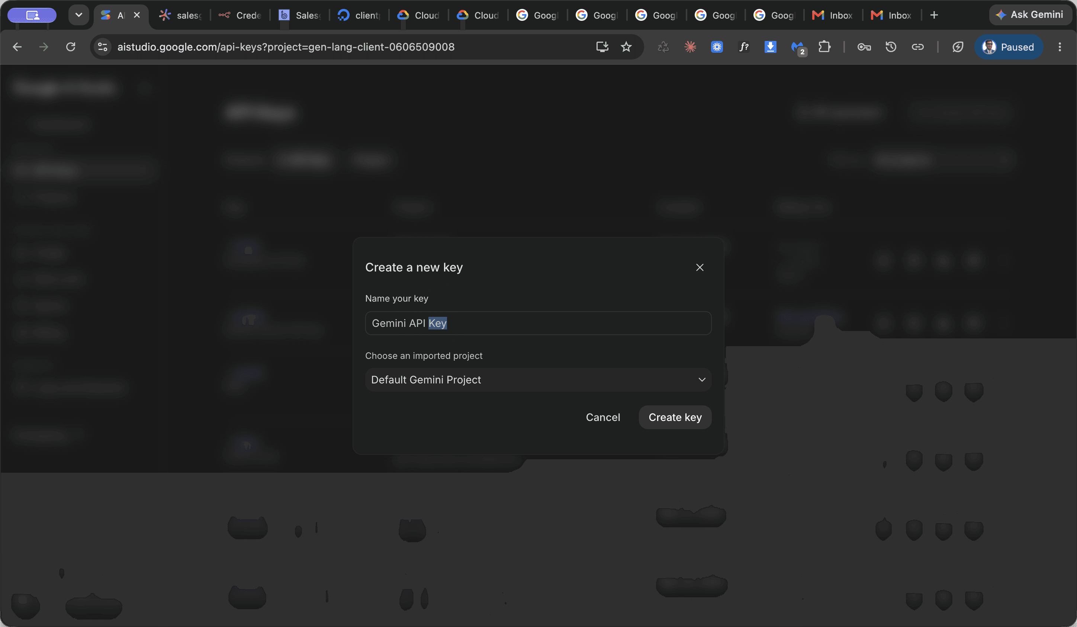This screenshot has width=1077, height=627.
Task: Open the Extensions puzzle menu
Action: 824,47
